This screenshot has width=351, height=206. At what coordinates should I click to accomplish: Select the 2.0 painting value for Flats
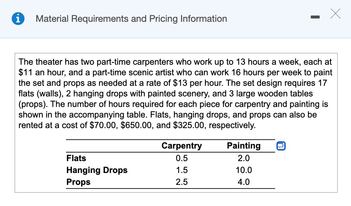tap(243, 158)
